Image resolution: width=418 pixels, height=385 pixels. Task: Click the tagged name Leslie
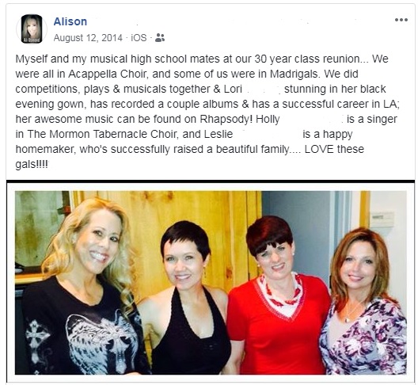[x=218, y=134]
